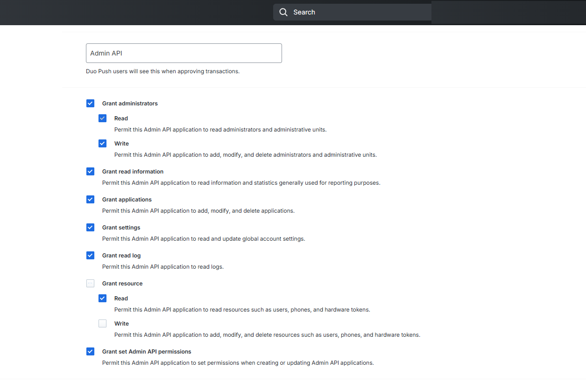The width and height of the screenshot is (586, 382).
Task: Focus the Search field in top bar
Action: pyautogui.click(x=352, y=12)
